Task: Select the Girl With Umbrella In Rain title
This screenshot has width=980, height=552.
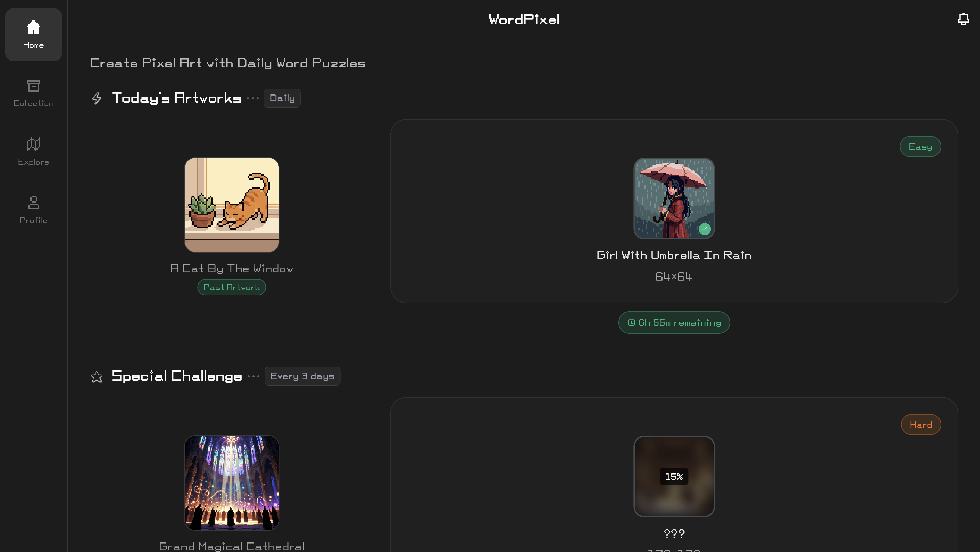Action: click(673, 255)
